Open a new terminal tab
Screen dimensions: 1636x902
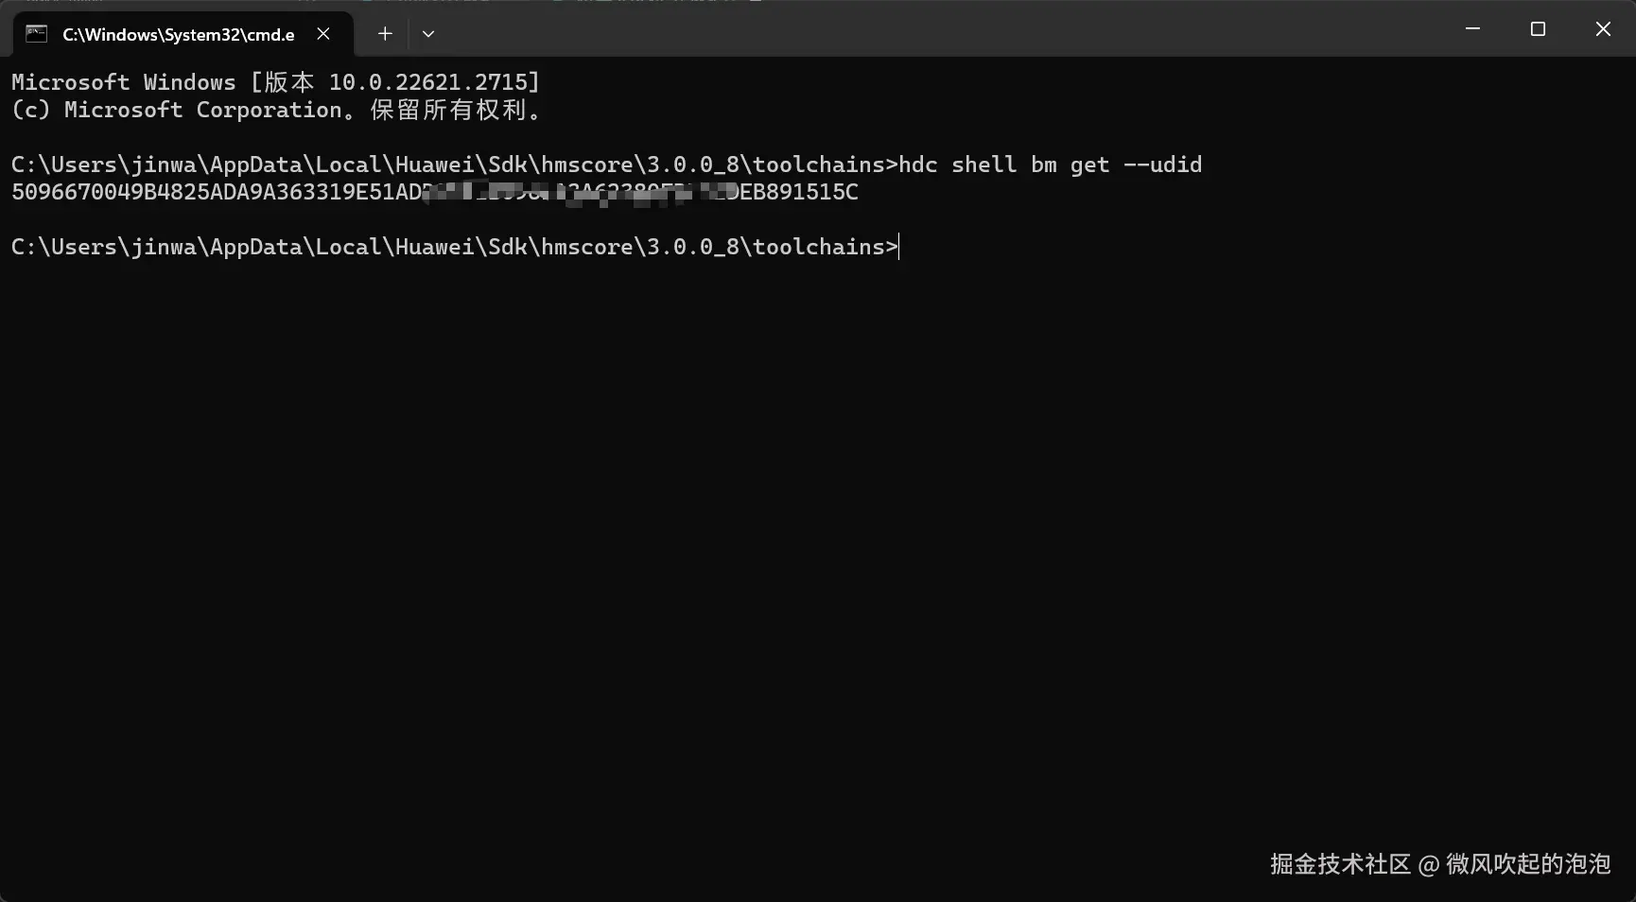pyautogui.click(x=385, y=34)
